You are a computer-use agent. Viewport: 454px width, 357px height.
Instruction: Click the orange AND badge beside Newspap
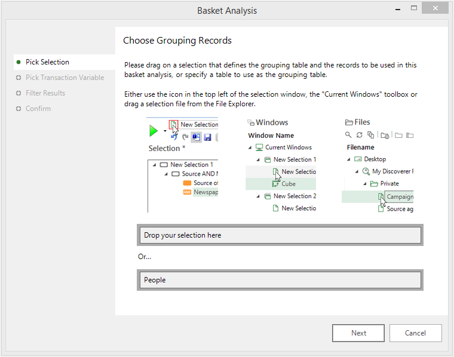pos(187,192)
